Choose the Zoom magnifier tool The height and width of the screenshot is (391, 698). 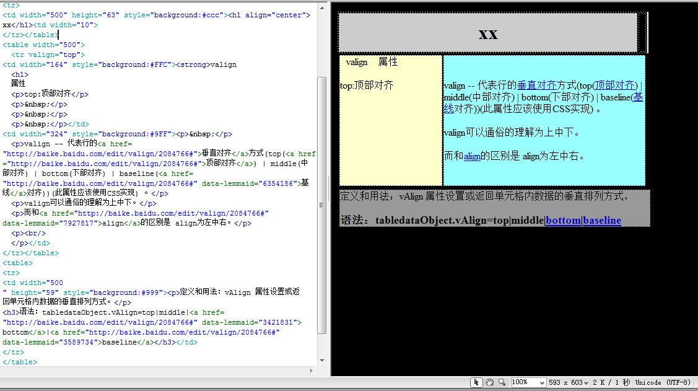502,382
